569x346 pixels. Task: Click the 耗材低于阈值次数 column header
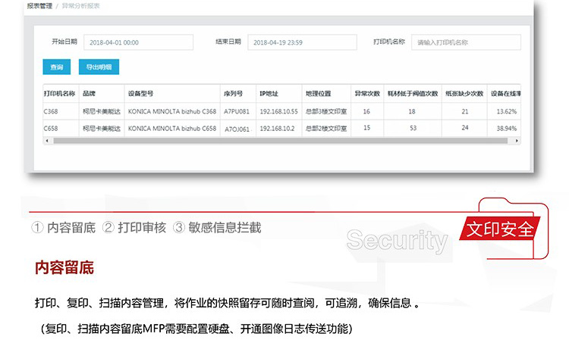pyautogui.click(x=412, y=95)
